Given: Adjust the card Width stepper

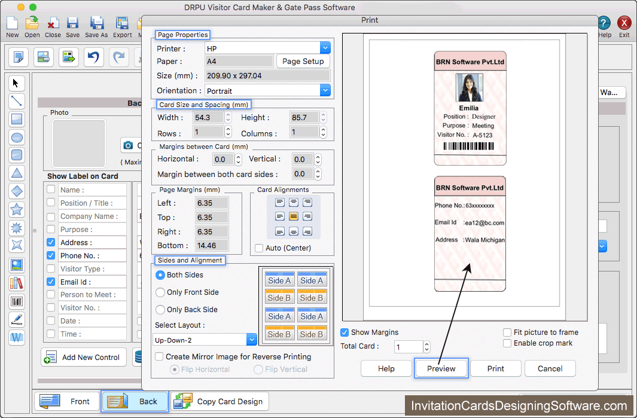Looking at the screenshot, I should 228,117.
